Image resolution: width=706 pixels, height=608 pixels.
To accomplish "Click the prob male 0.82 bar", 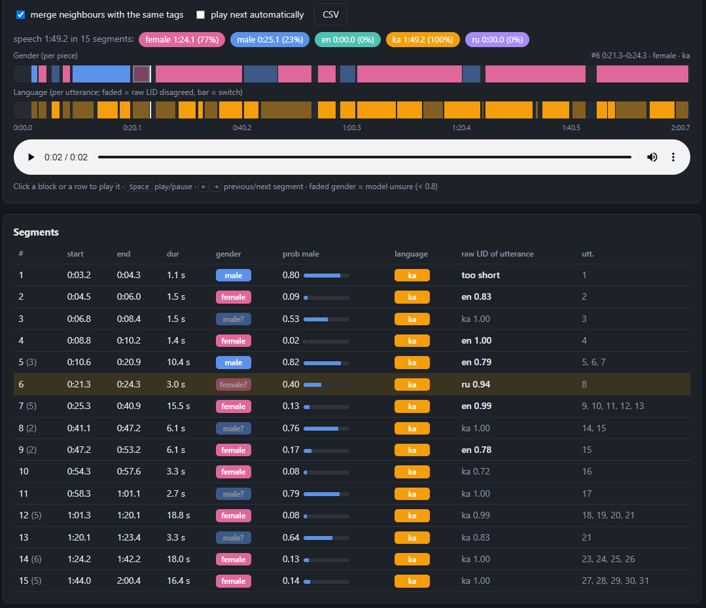I will coord(327,363).
